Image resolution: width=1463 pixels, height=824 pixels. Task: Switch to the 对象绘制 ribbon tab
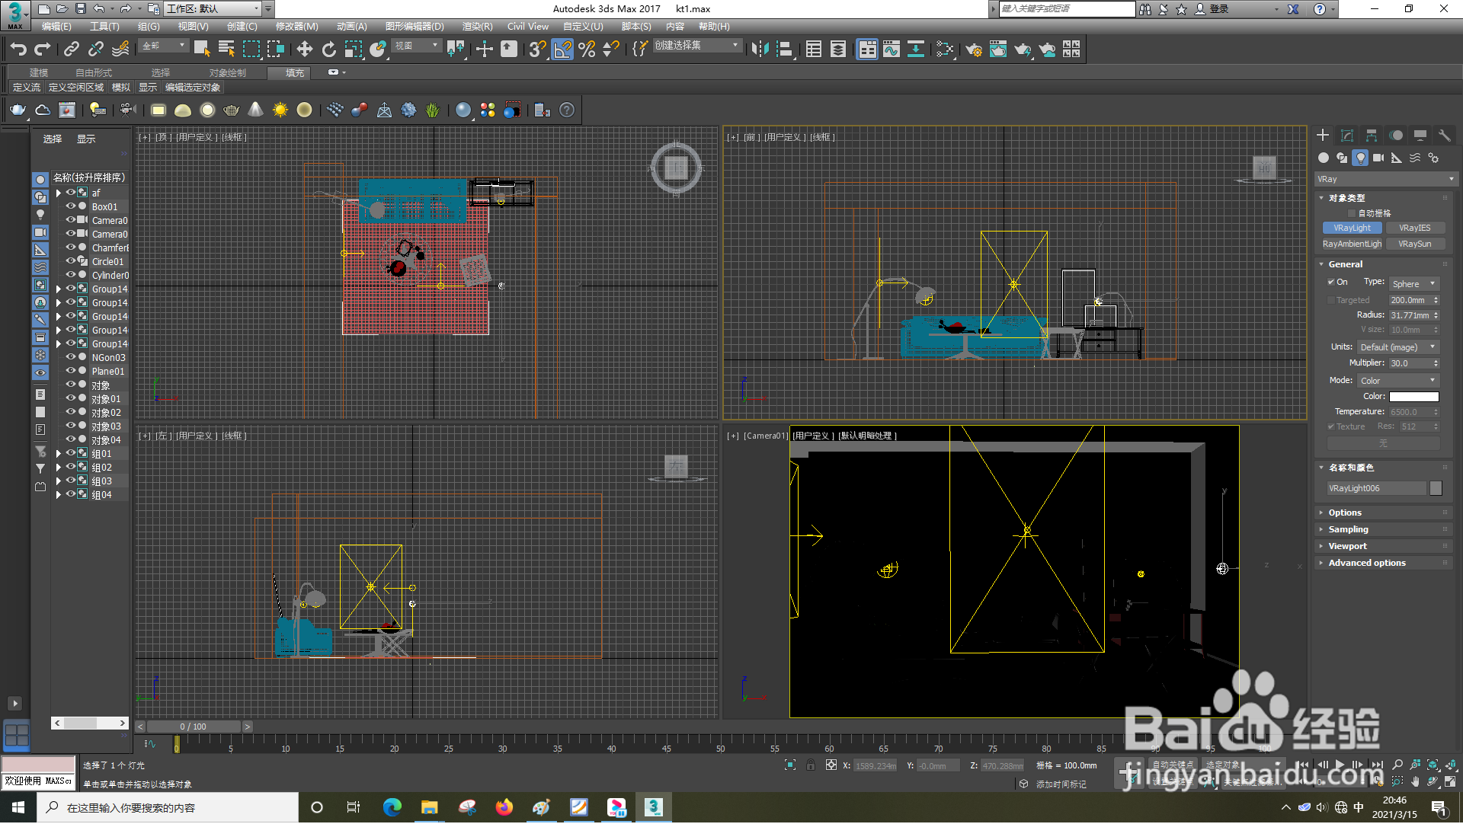pyautogui.click(x=228, y=73)
